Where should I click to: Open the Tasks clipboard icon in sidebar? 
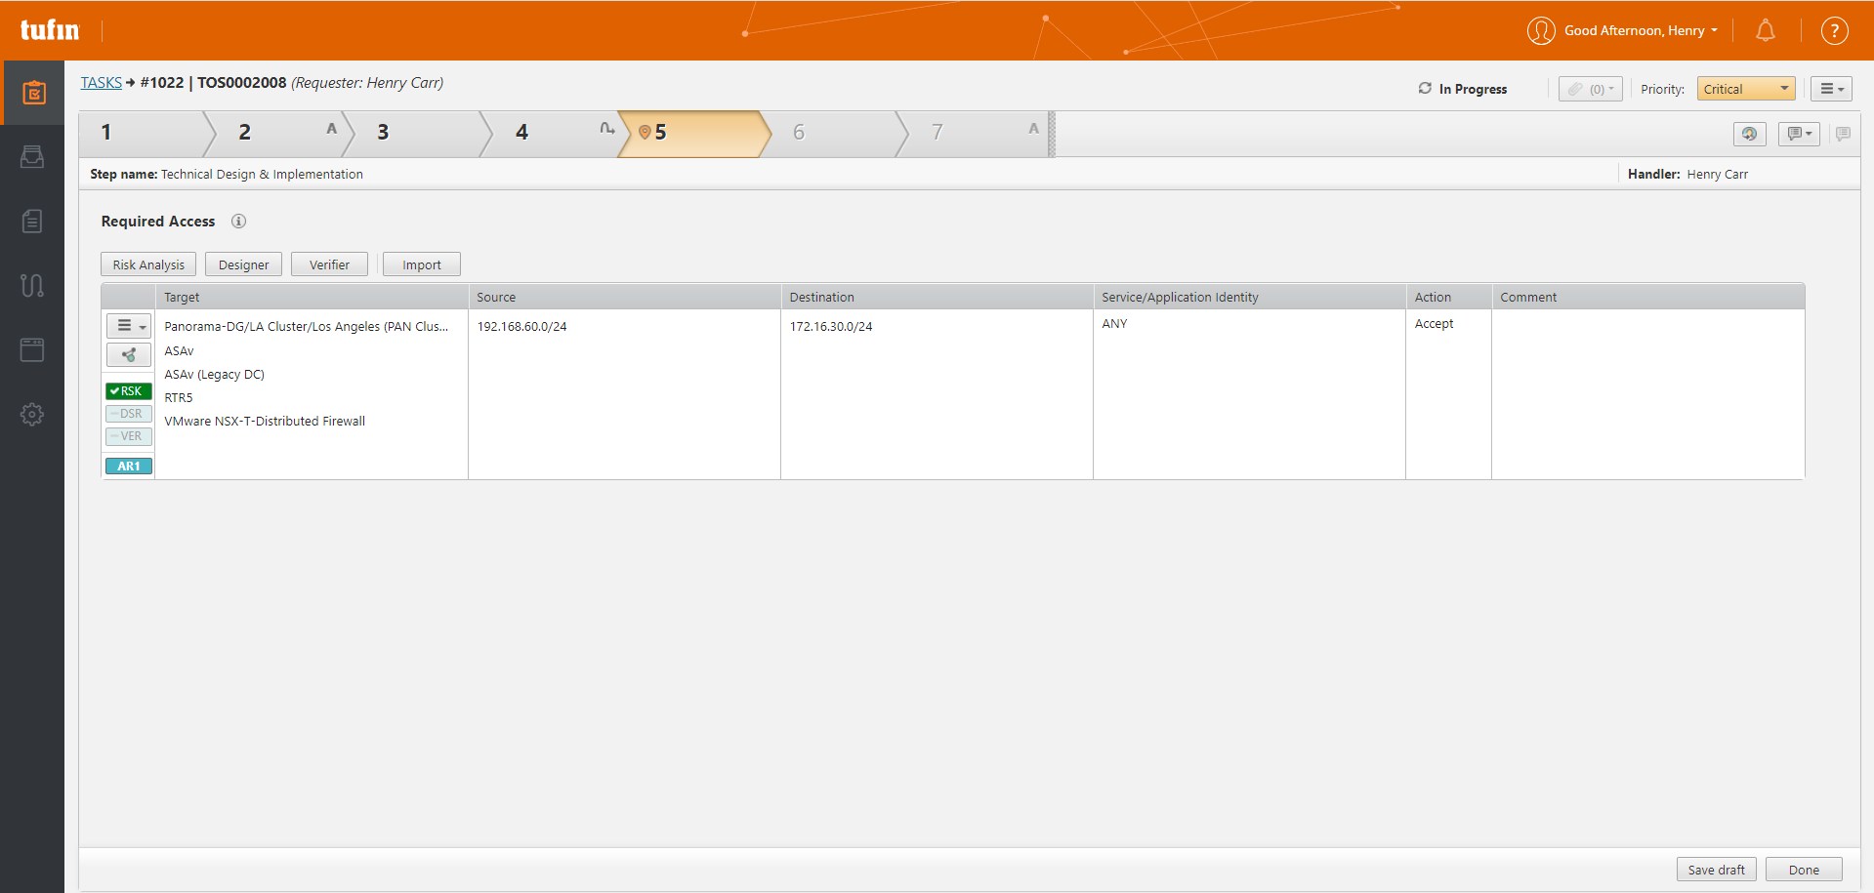pos(33,93)
